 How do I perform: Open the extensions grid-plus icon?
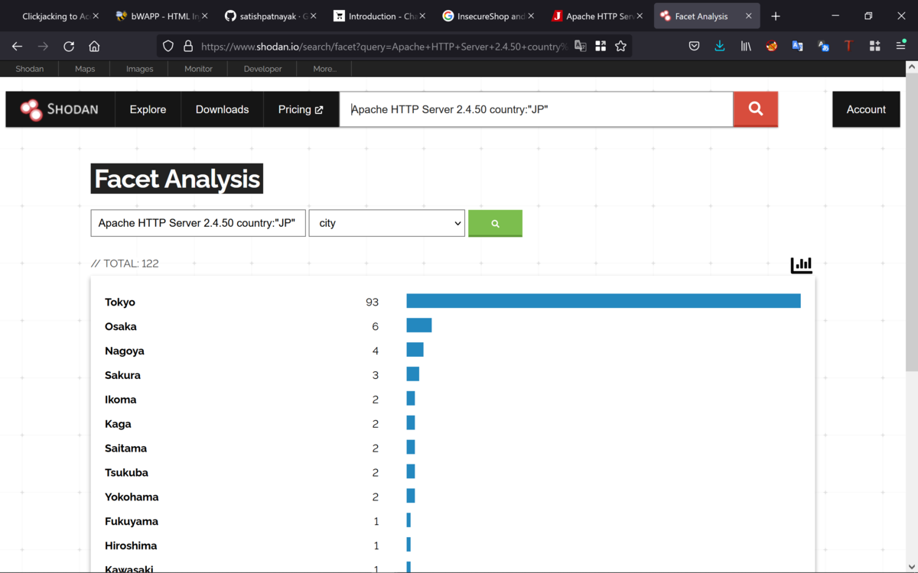point(875,47)
